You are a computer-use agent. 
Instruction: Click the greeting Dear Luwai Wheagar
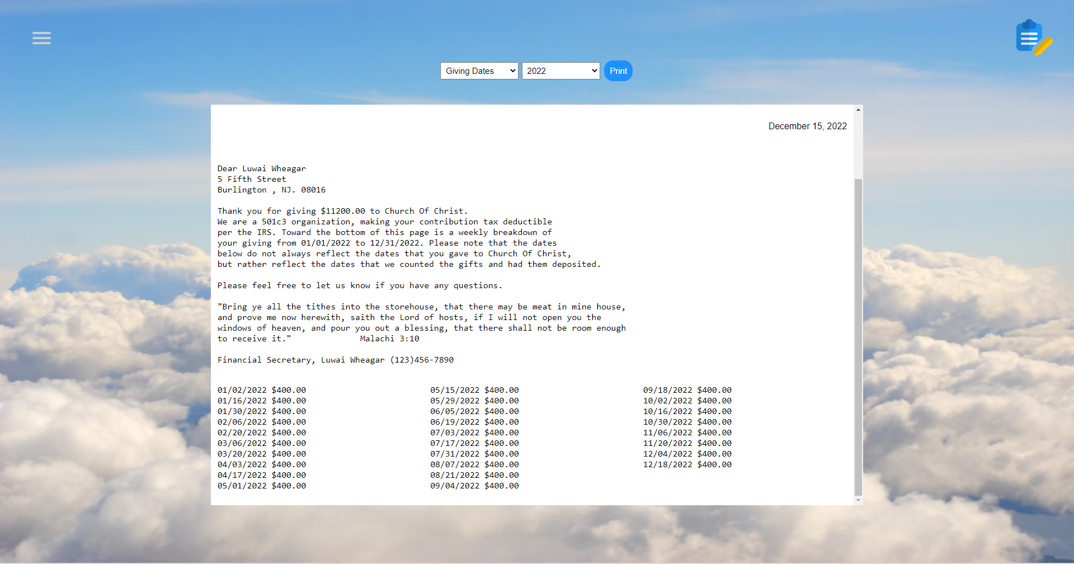click(262, 168)
